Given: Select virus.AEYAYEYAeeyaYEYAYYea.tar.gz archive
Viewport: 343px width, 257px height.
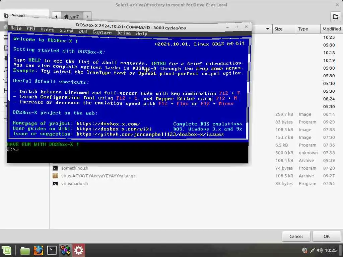Looking at the screenshot, I should pos(98,176).
